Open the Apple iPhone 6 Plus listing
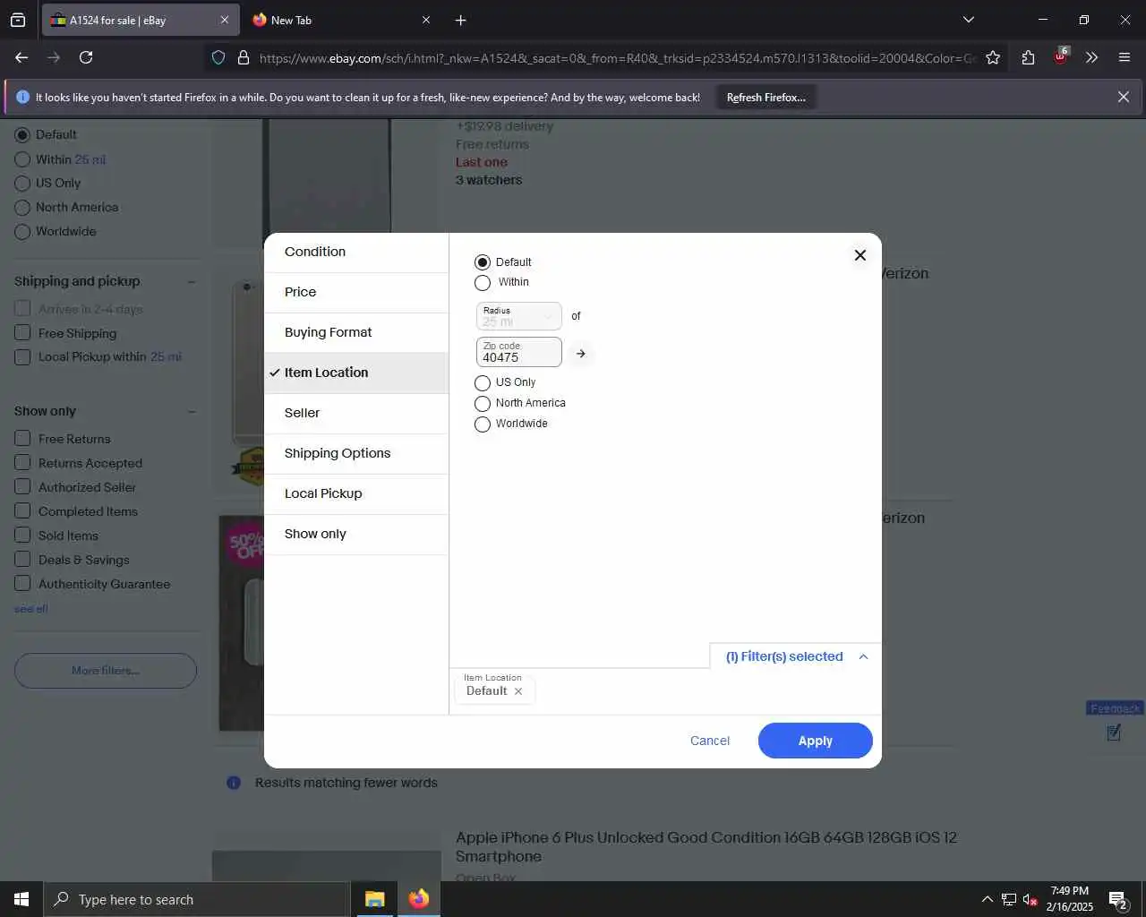The height and width of the screenshot is (917, 1146). pos(706,846)
